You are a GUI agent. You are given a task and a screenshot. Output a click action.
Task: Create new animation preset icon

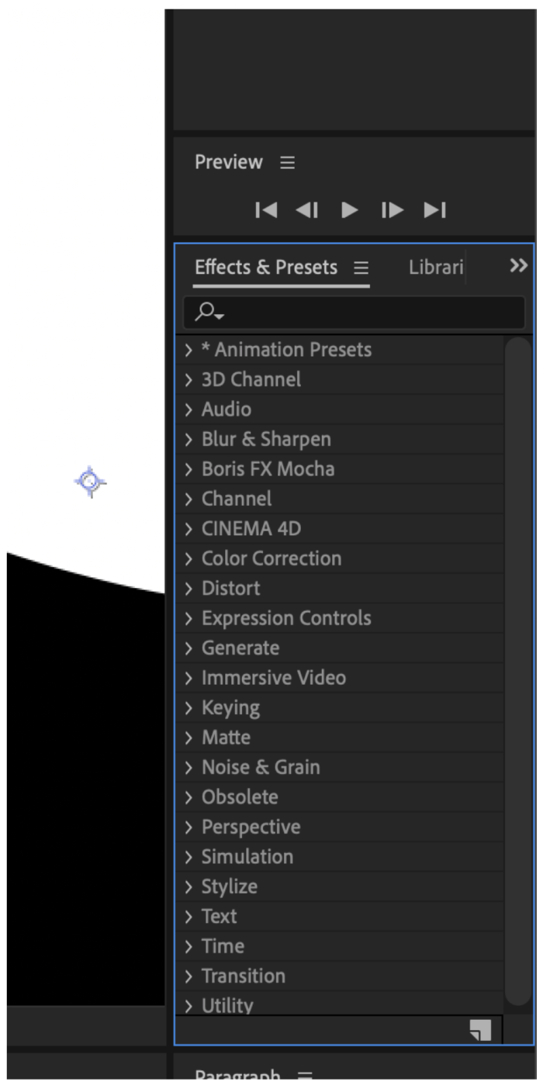pos(480,1030)
